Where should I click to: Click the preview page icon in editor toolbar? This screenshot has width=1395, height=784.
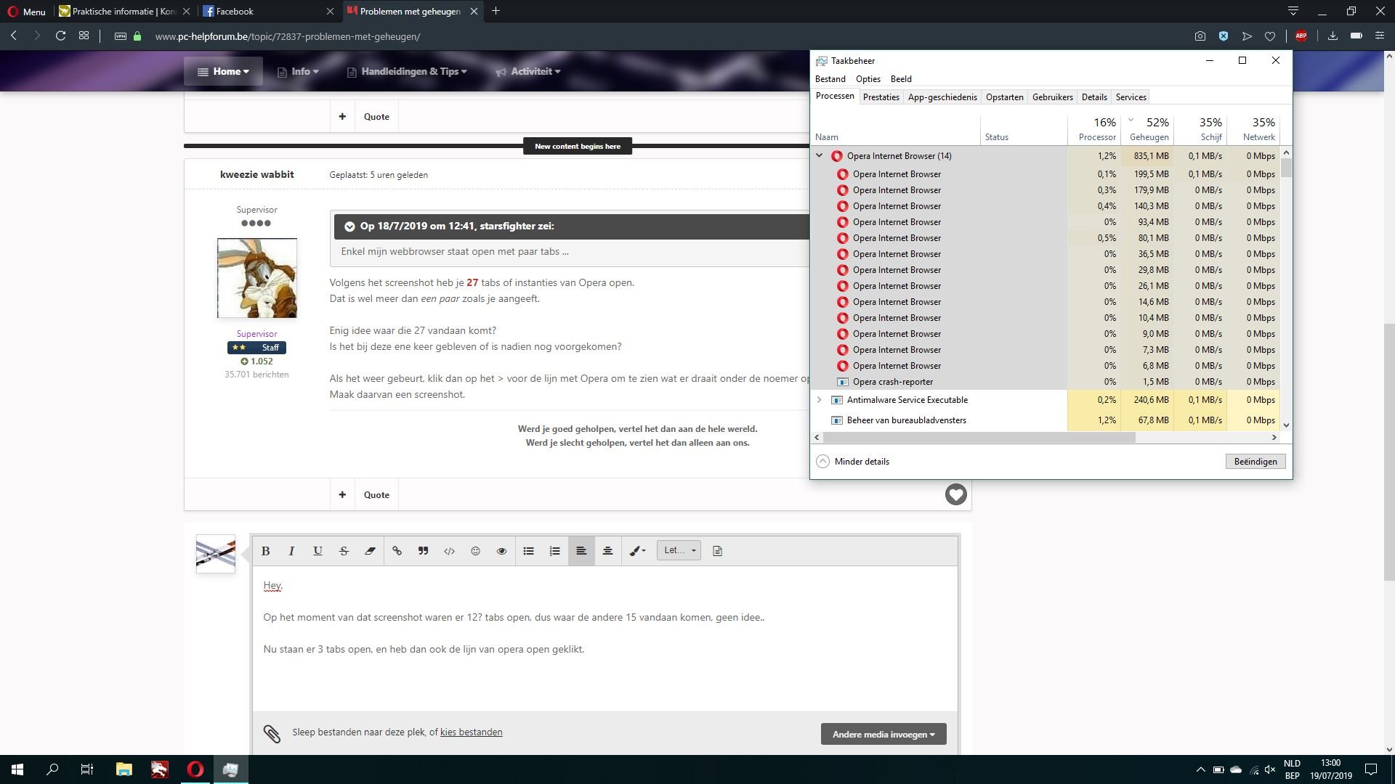pyautogui.click(x=717, y=551)
